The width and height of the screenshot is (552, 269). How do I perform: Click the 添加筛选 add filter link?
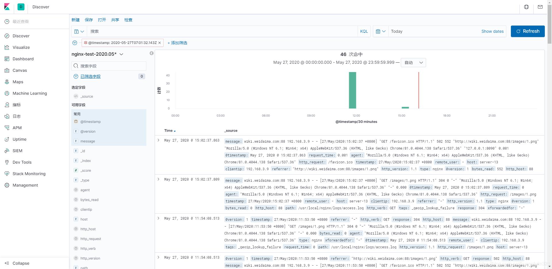point(177,43)
